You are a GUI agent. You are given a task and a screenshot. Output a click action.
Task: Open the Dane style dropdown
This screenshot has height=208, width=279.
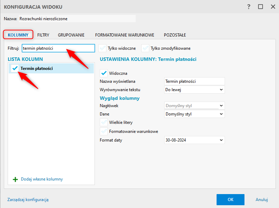194,114
